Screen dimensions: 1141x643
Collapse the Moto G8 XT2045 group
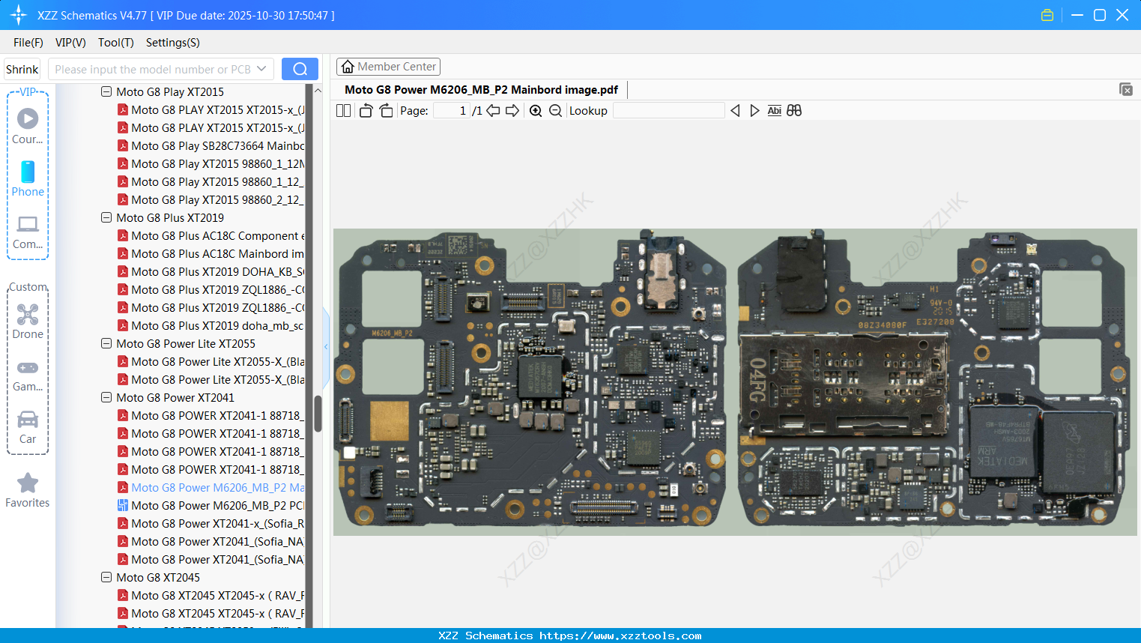(106, 577)
